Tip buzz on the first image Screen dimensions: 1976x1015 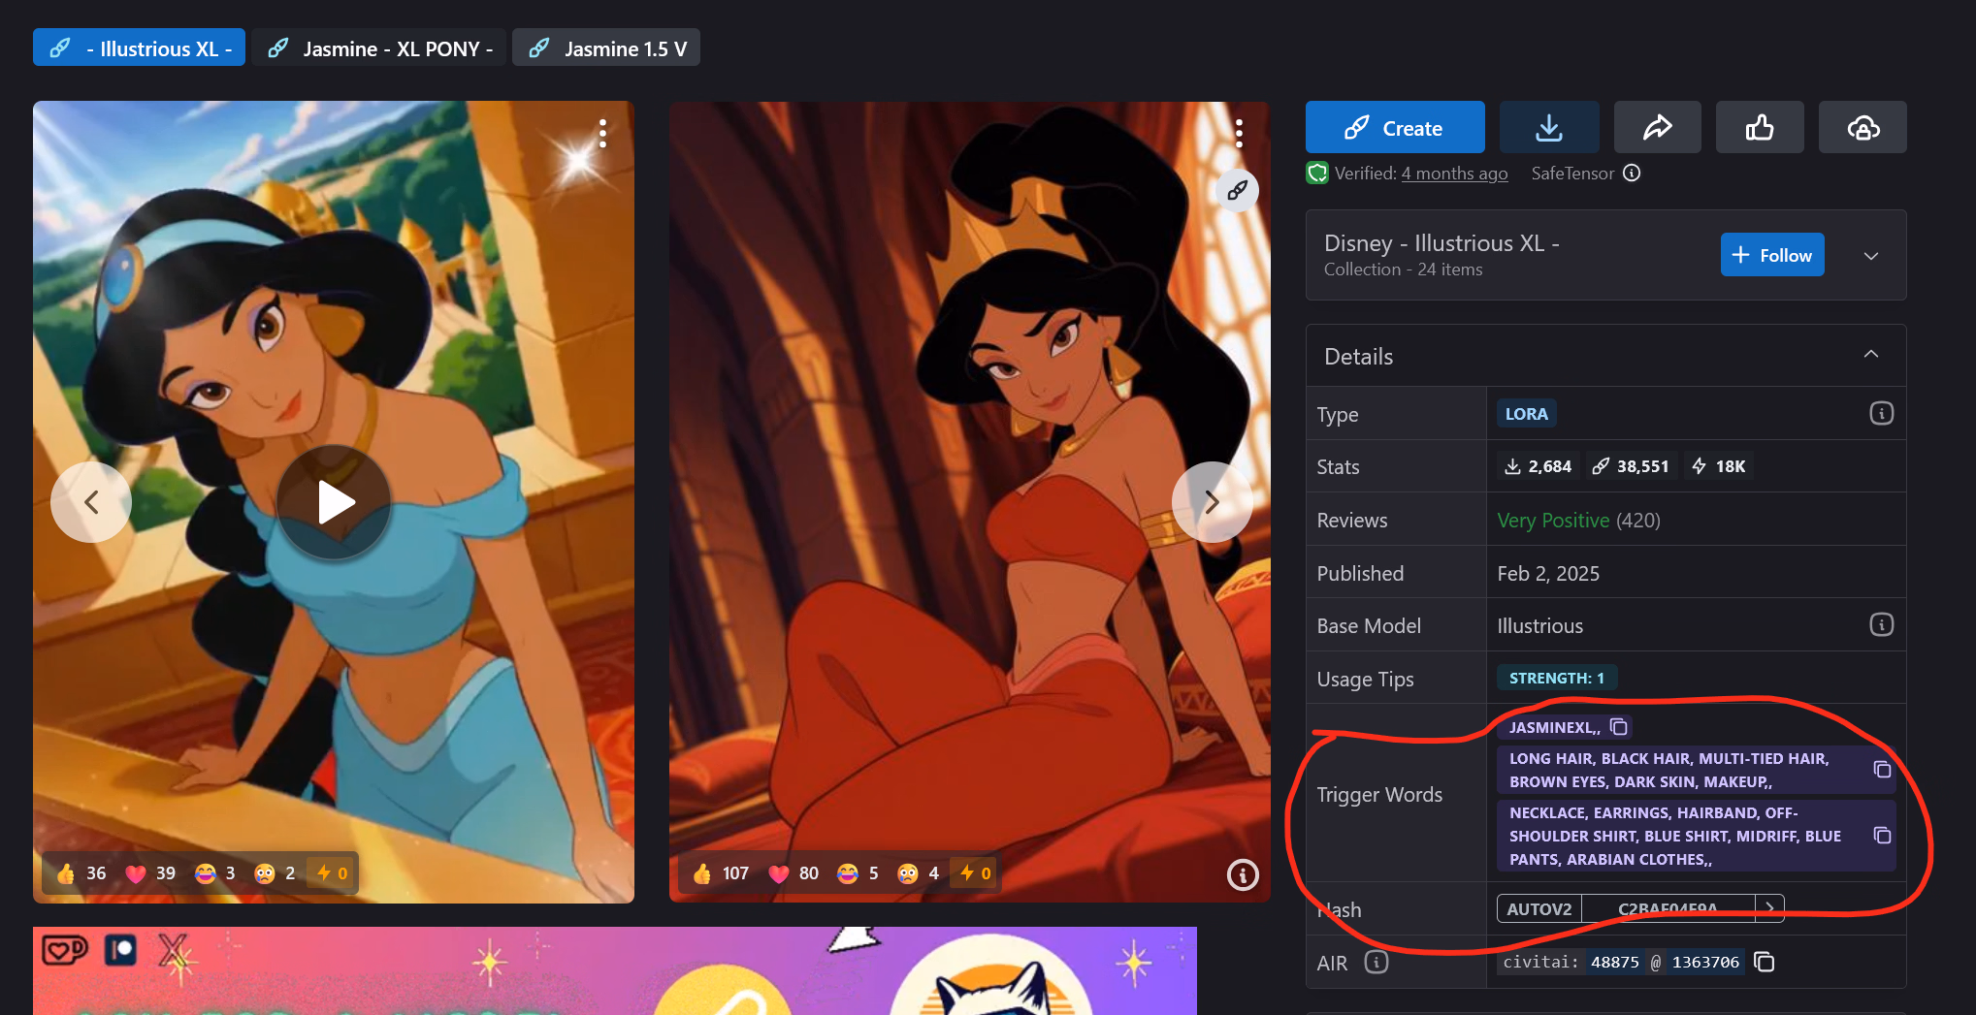(332, 873)
